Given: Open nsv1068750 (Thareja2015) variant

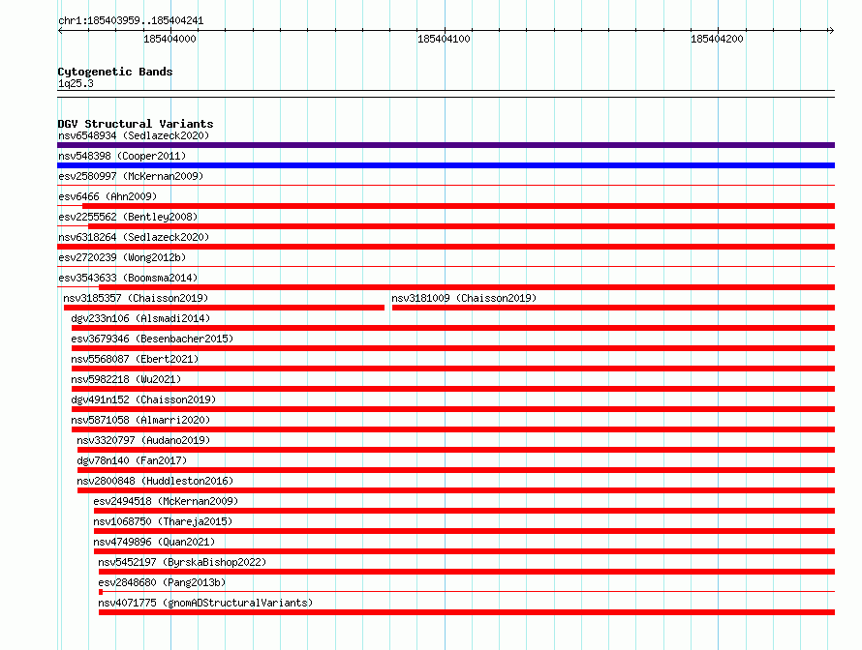Looking at the screenshot, I should click(163, 521).
